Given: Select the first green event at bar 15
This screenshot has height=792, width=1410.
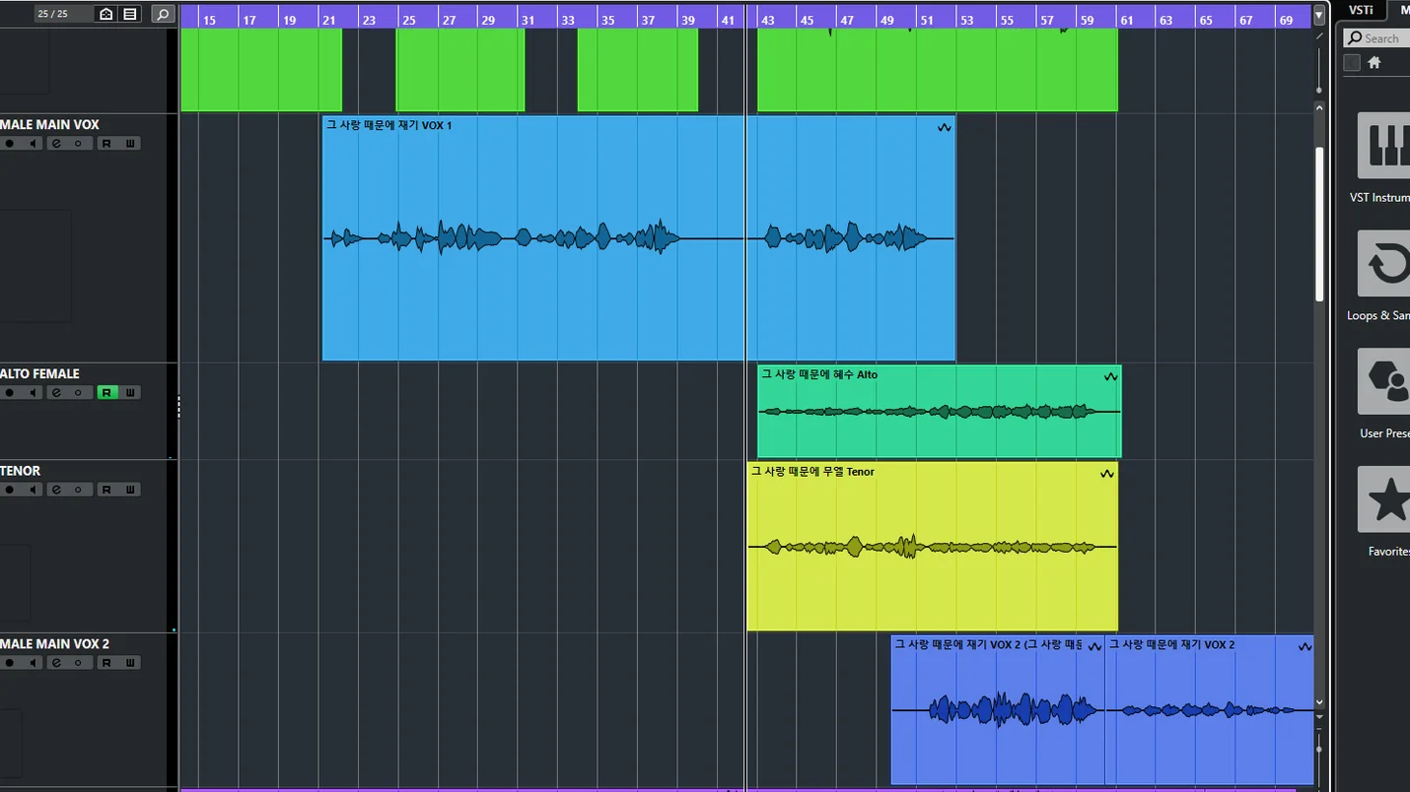Looking at the screenshot, I should [261, 70].
